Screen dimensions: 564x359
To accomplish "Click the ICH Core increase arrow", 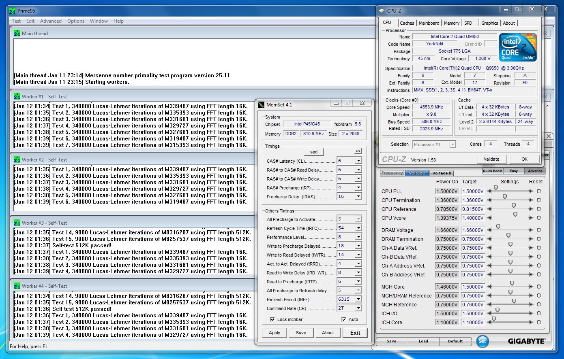I will click(531, 322).
